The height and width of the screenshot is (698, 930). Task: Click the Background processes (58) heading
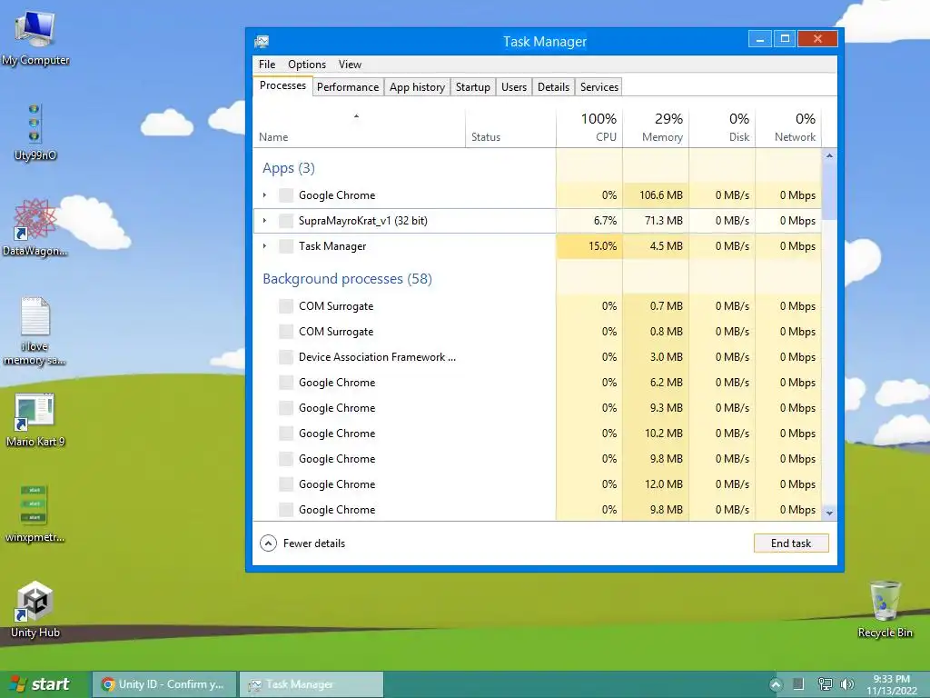[347, 279]
